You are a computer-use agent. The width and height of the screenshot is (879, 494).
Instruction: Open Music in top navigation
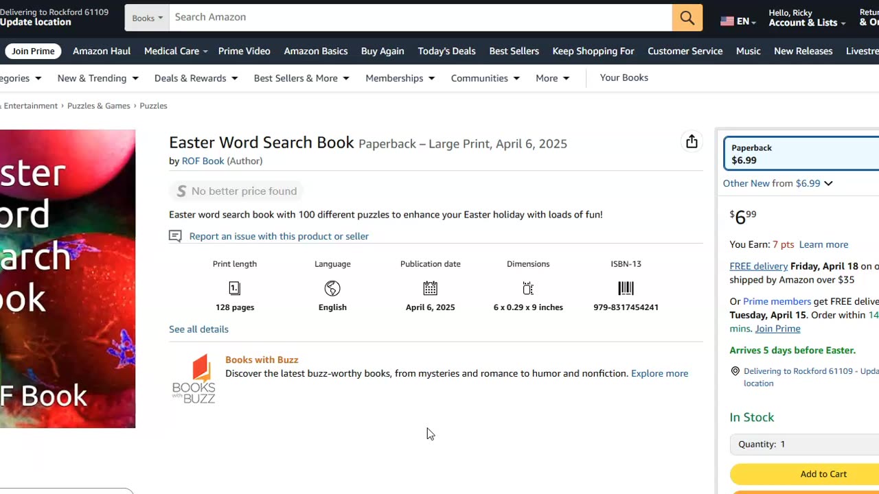pyautogui.click(x=748, y=51)
